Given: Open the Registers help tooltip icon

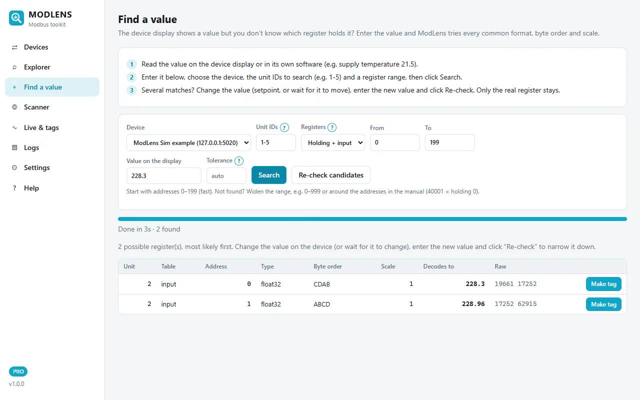Looking at the screenshot, I should tap(332, 127).
